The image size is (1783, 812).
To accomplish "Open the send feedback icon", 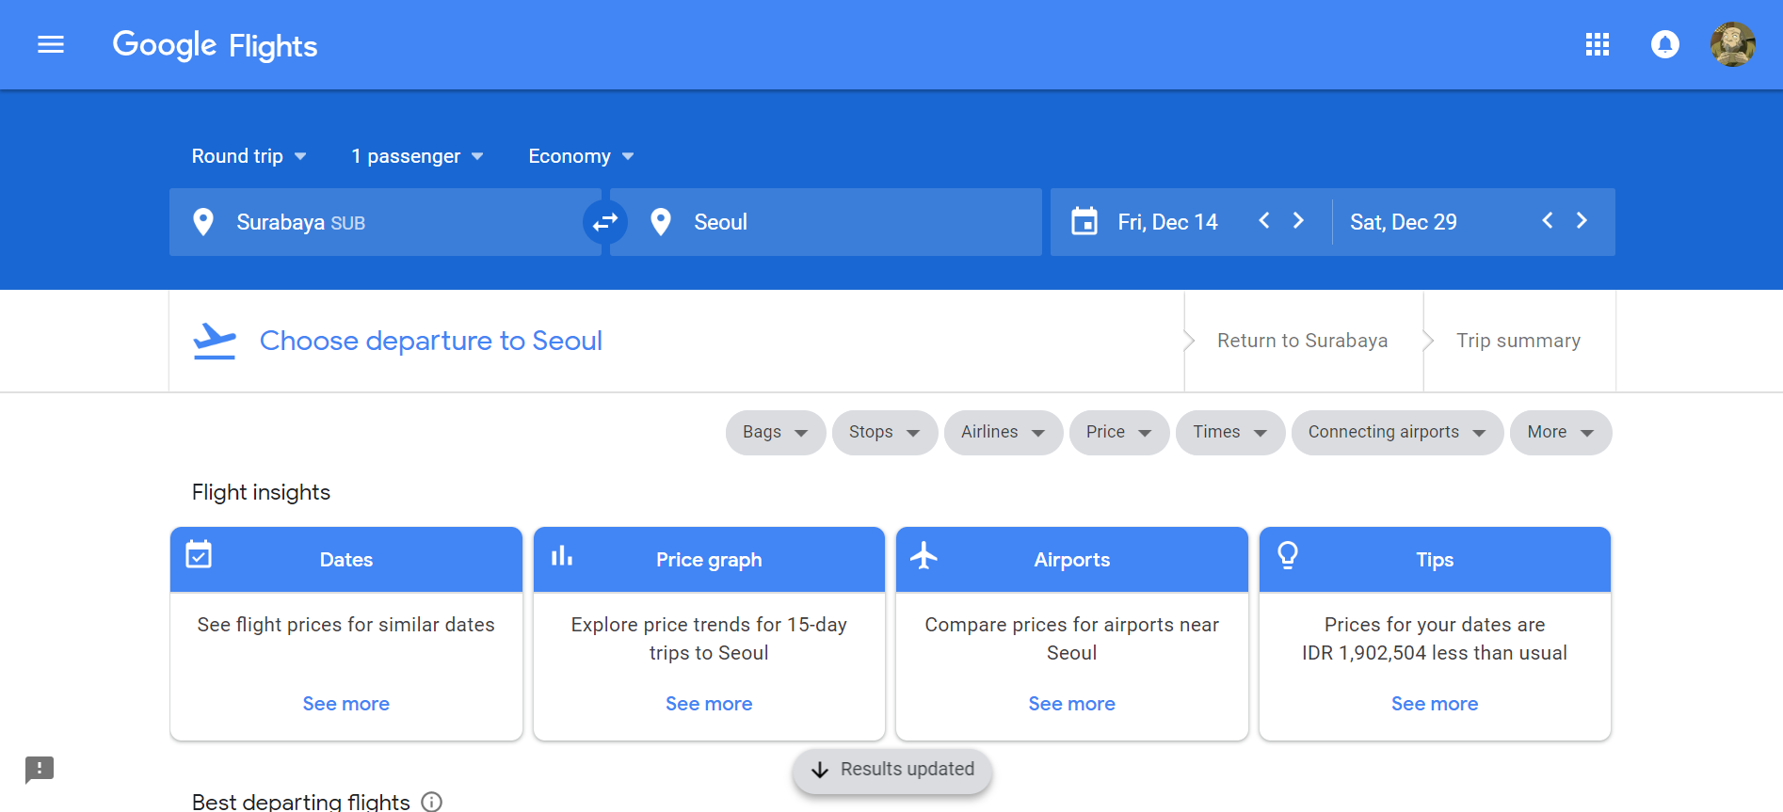I will (x=40, y=770).
